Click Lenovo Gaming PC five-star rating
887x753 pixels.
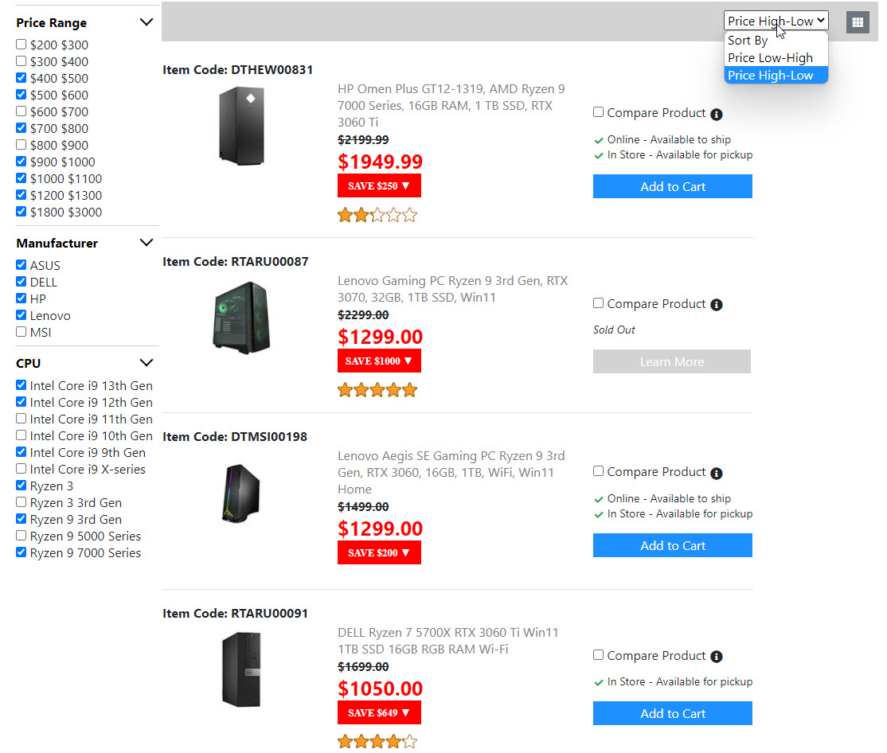tap(377, 390)
